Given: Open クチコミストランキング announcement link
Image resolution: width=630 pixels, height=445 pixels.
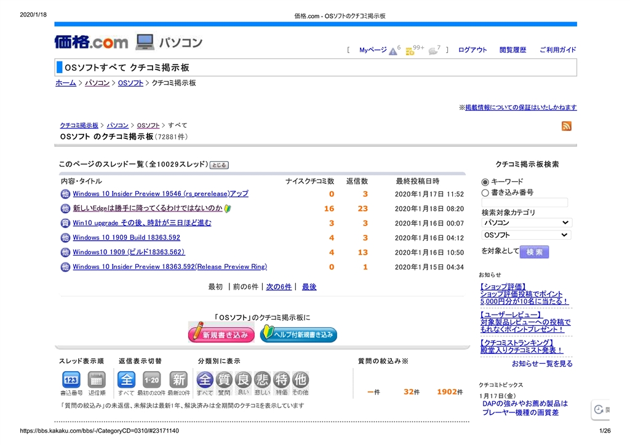Looking at the screenshot, I should click(x=522, y=347).
